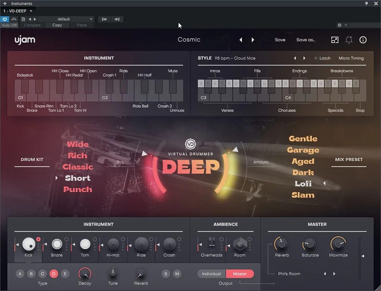Open the Instruments add plus icon

(5, 4)
